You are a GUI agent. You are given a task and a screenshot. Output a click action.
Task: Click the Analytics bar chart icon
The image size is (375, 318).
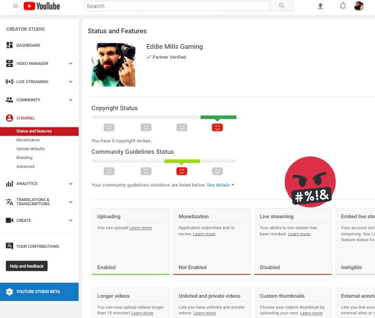9,184
